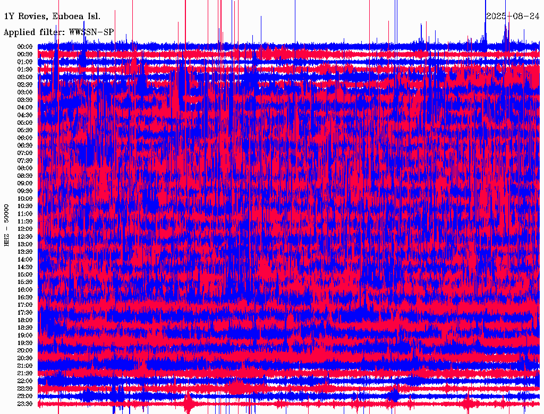Click the 21:00 time marker

[25, 366]
